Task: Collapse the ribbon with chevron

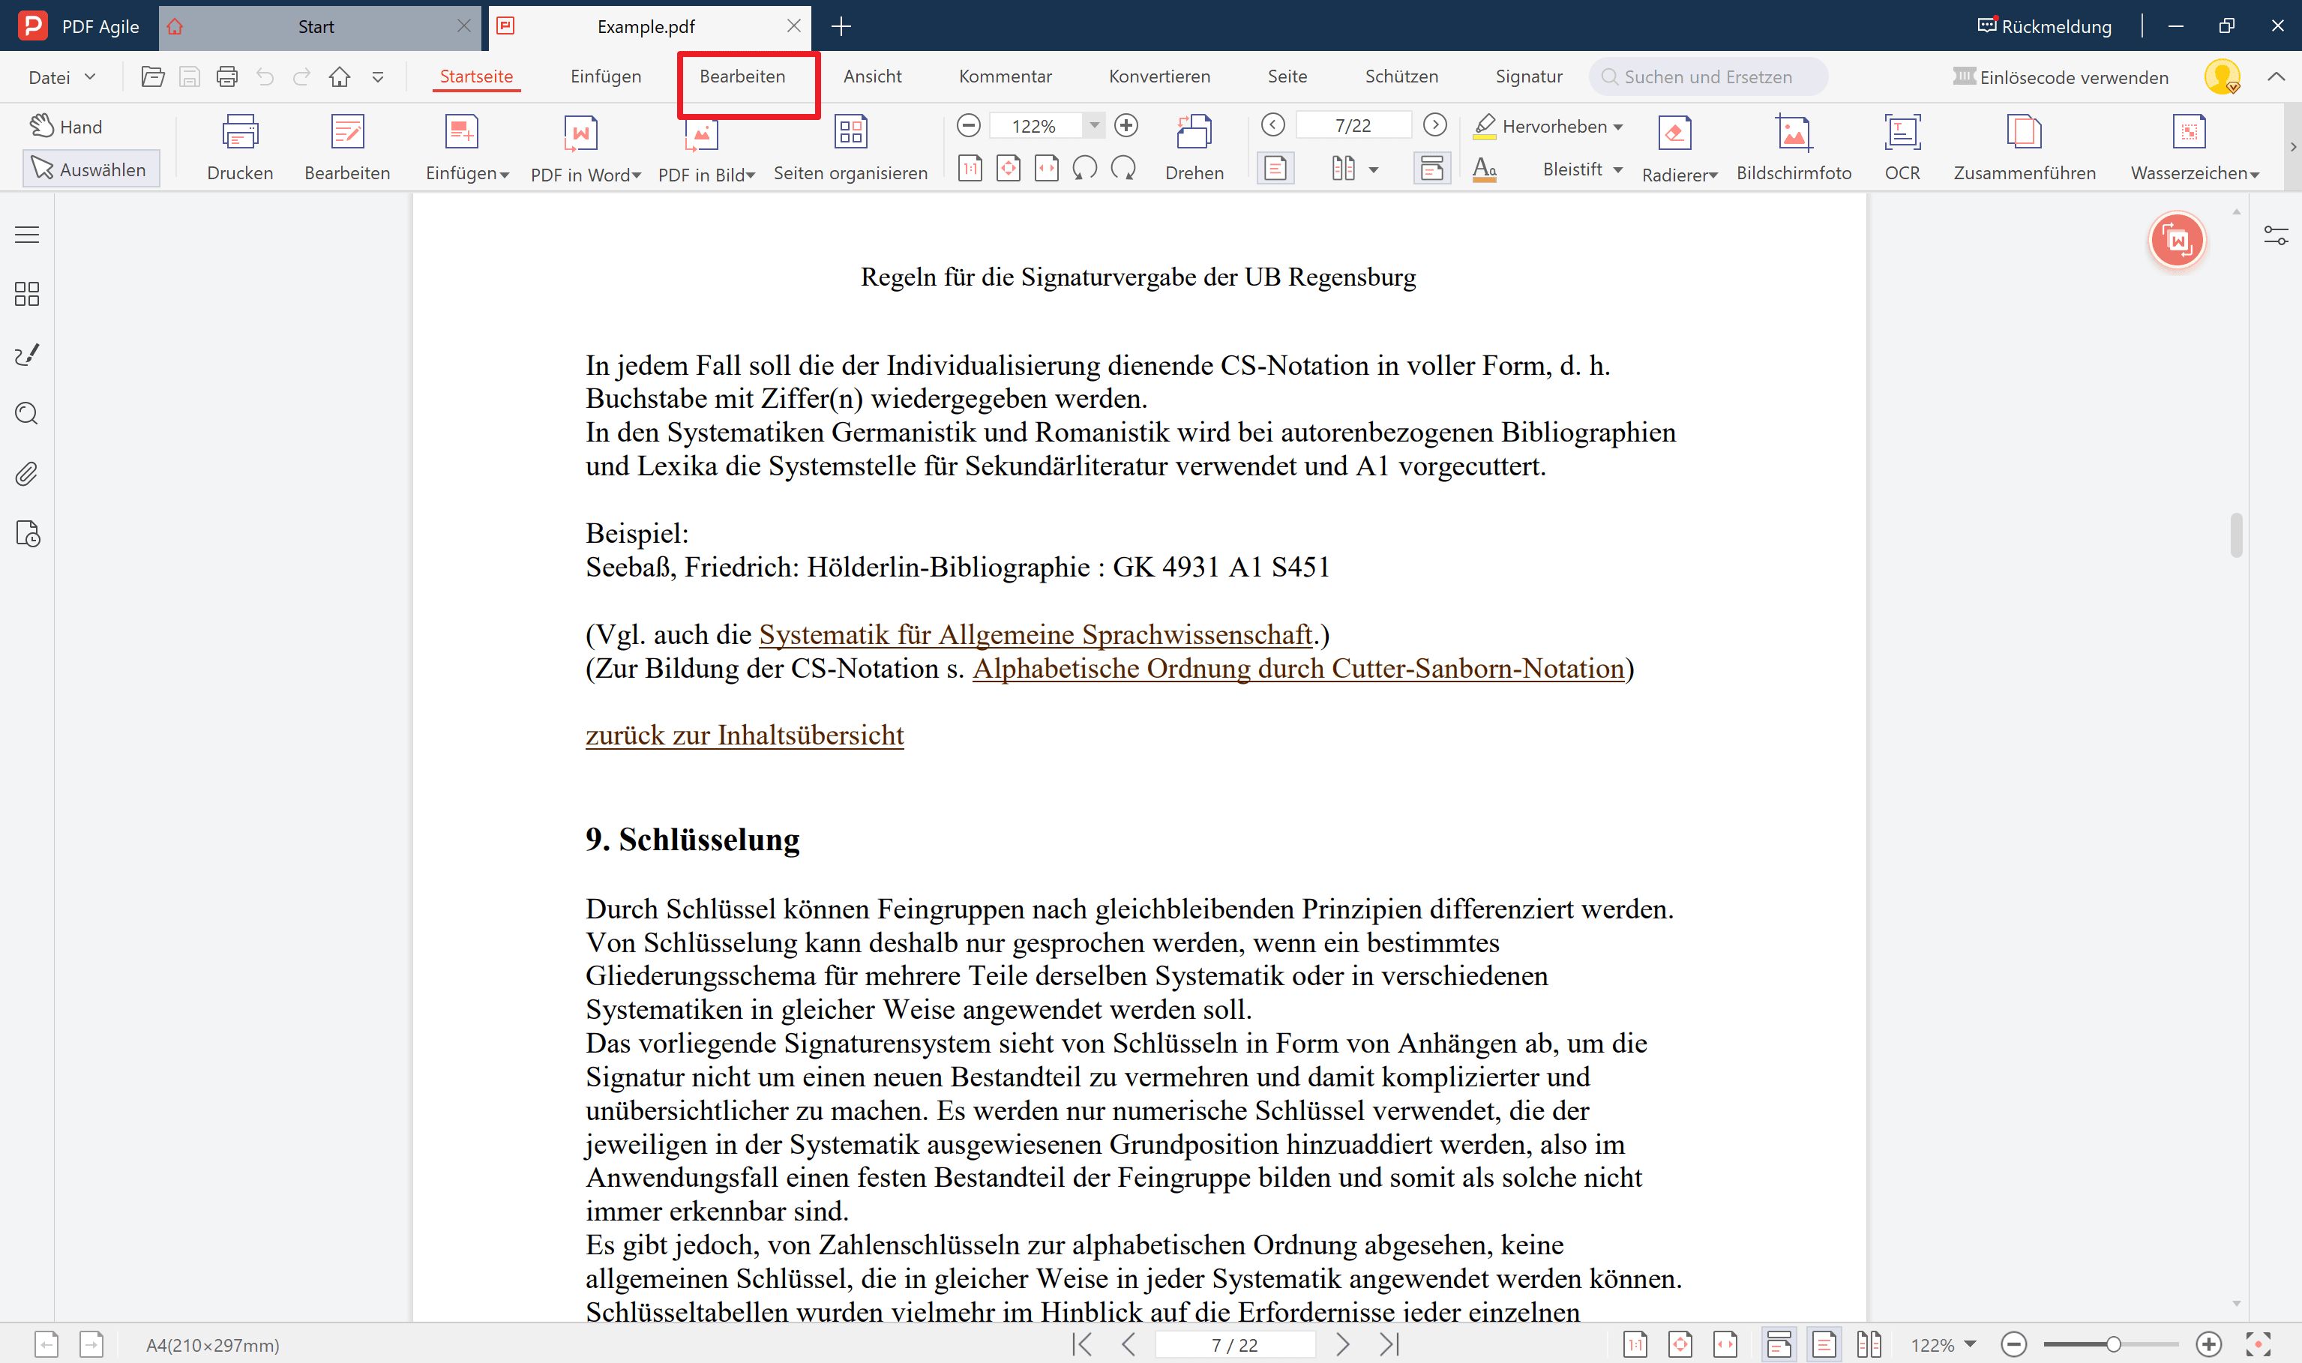Action: [2277, 77]
